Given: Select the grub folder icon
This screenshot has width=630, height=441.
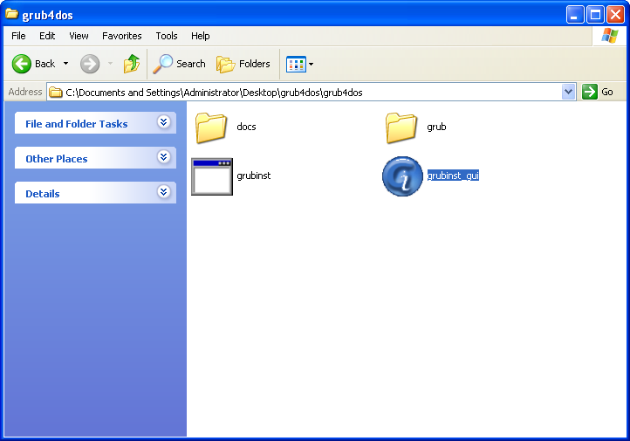Looking at the screenshot, I should 401,127.
